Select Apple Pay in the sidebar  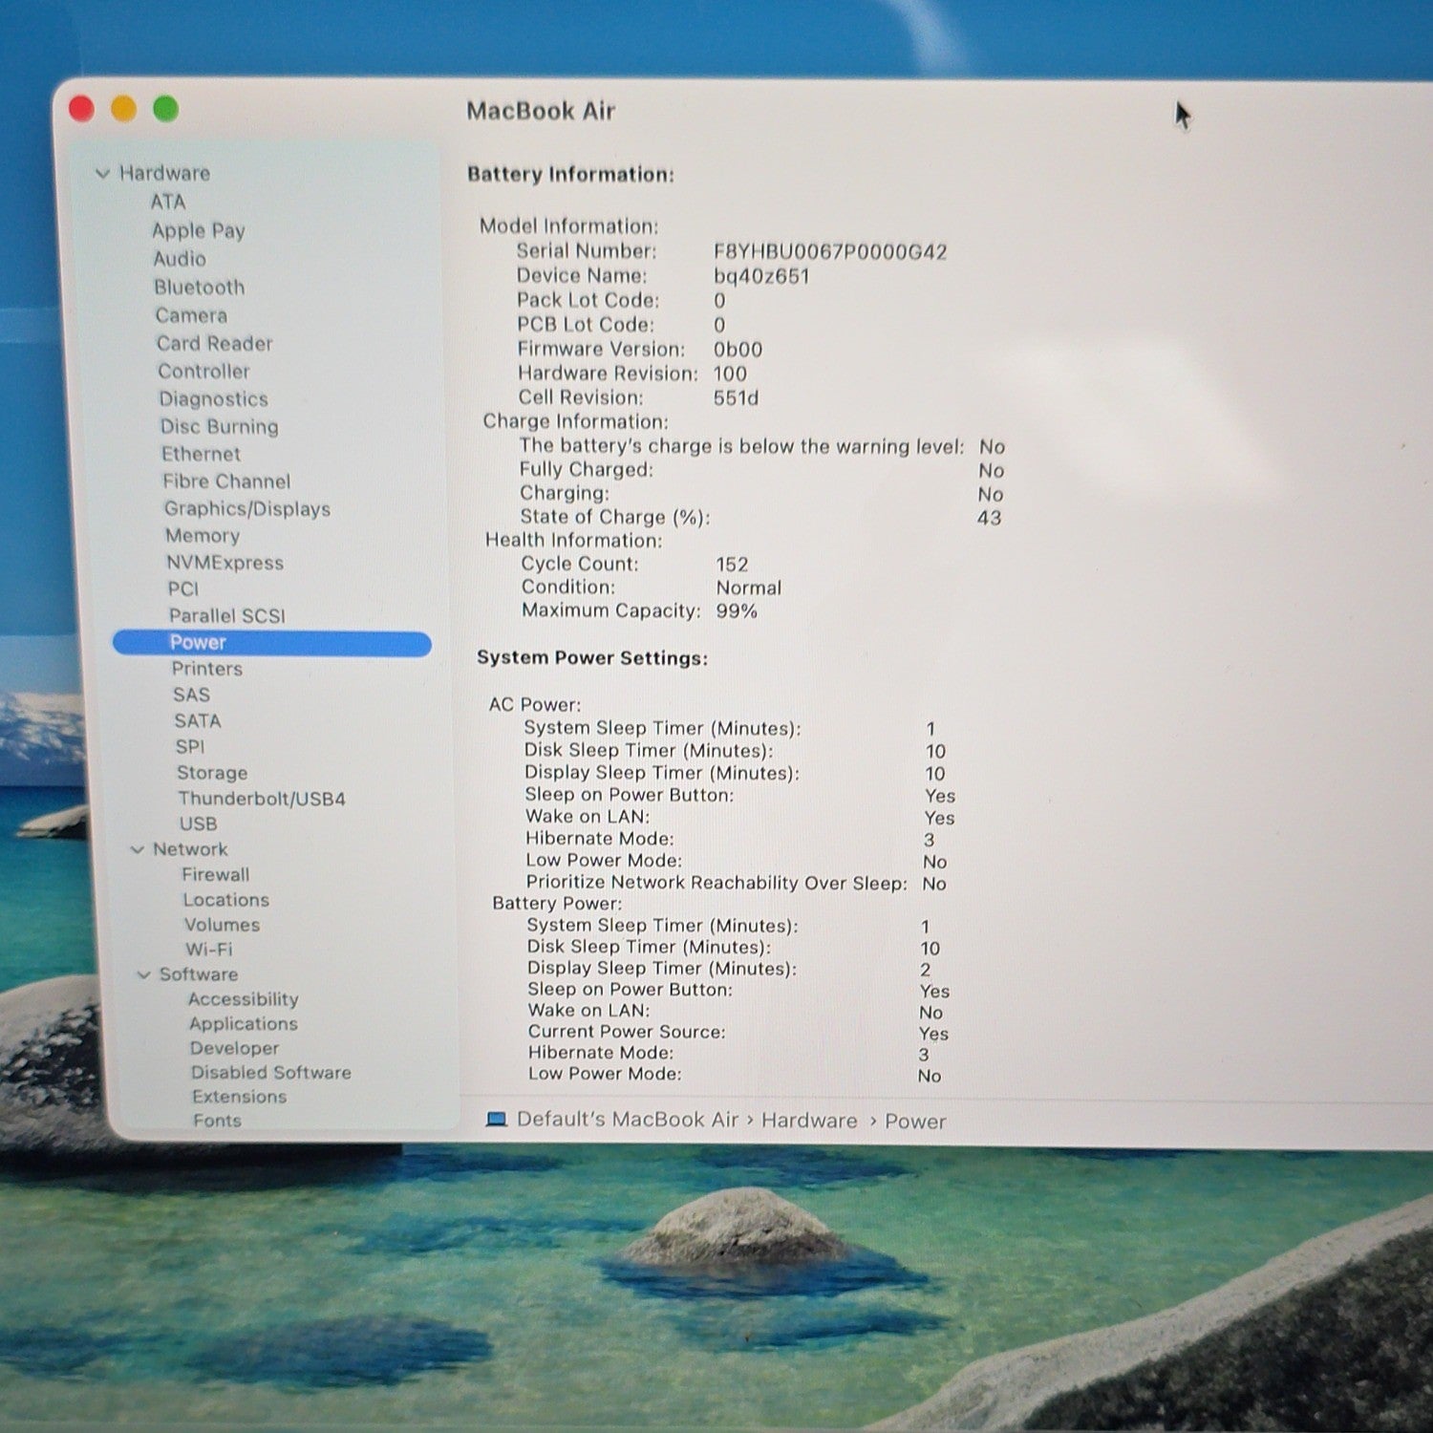click(199, 230)
